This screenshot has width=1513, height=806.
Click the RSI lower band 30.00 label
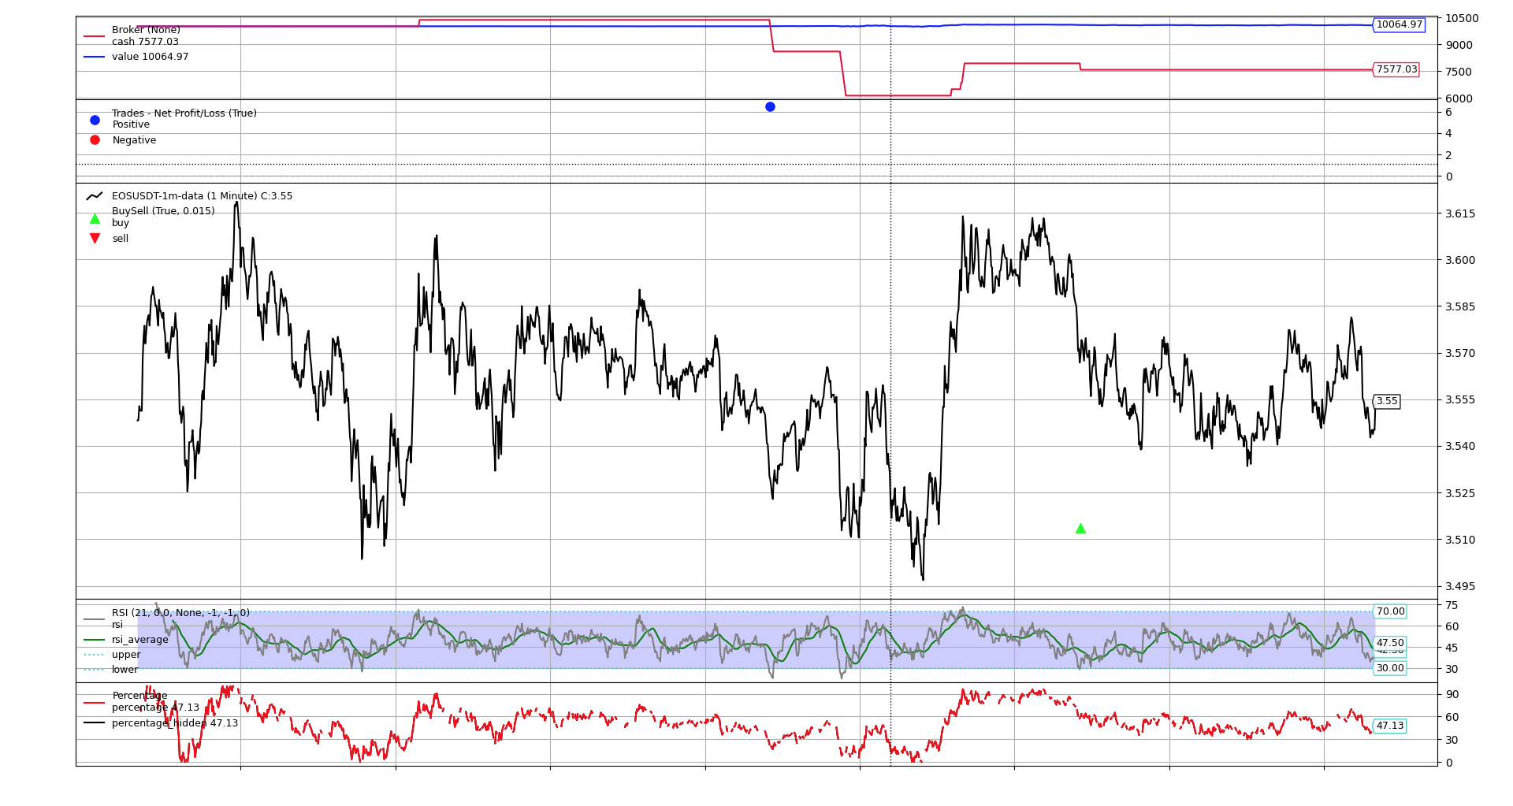tap(1390, 669)
